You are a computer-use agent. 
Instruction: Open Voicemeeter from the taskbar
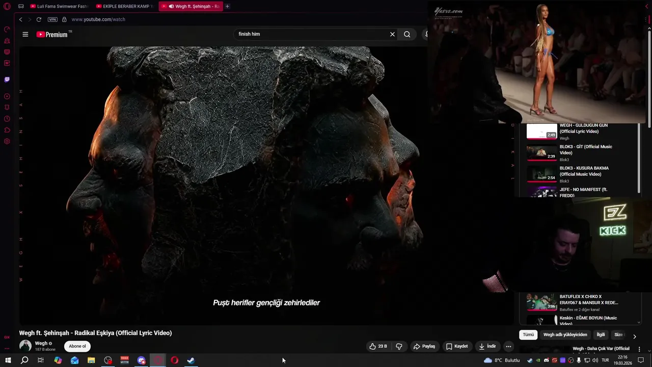(124, 360)
